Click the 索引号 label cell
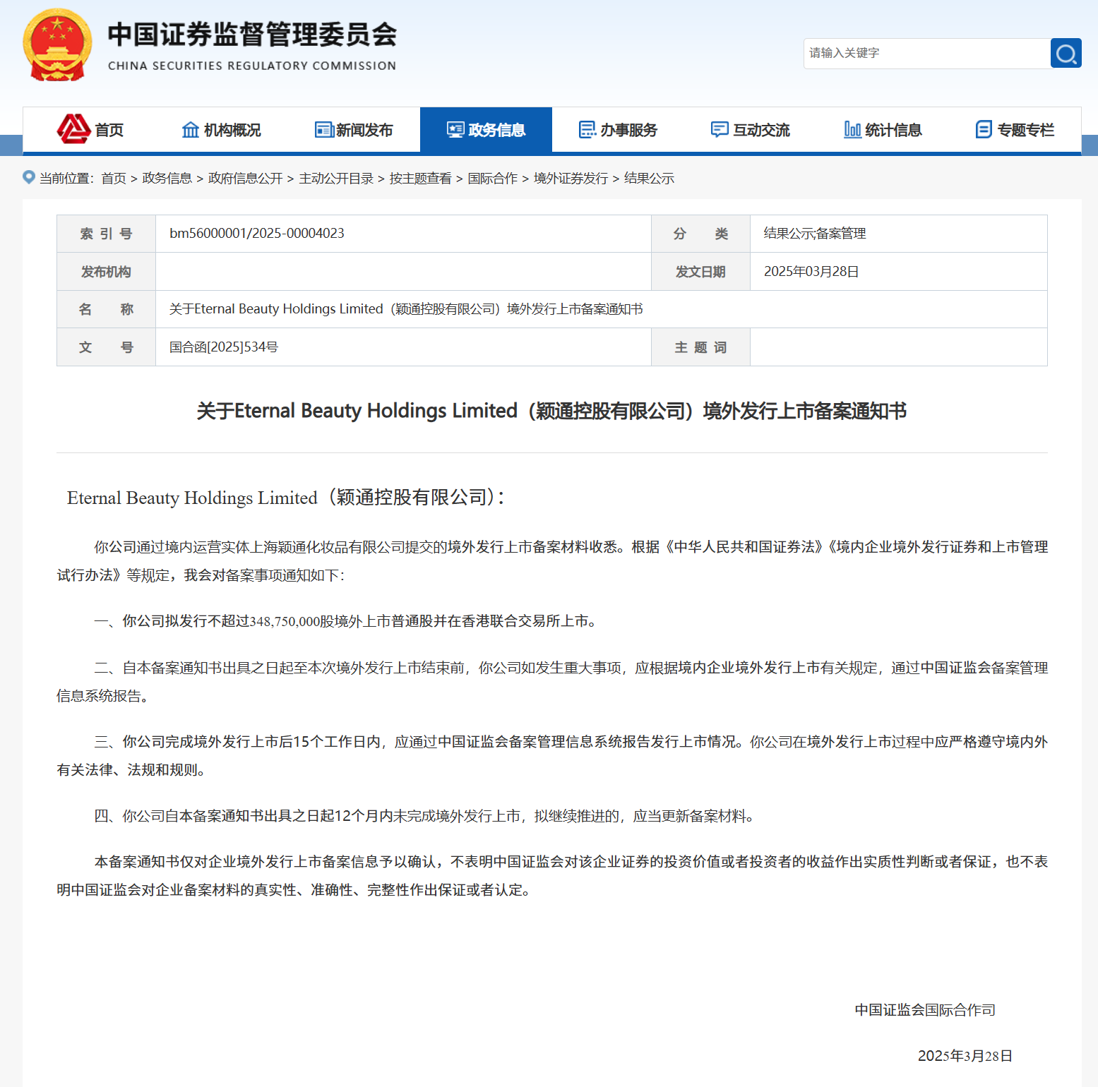1098x1087 pixels. point(106,234)
